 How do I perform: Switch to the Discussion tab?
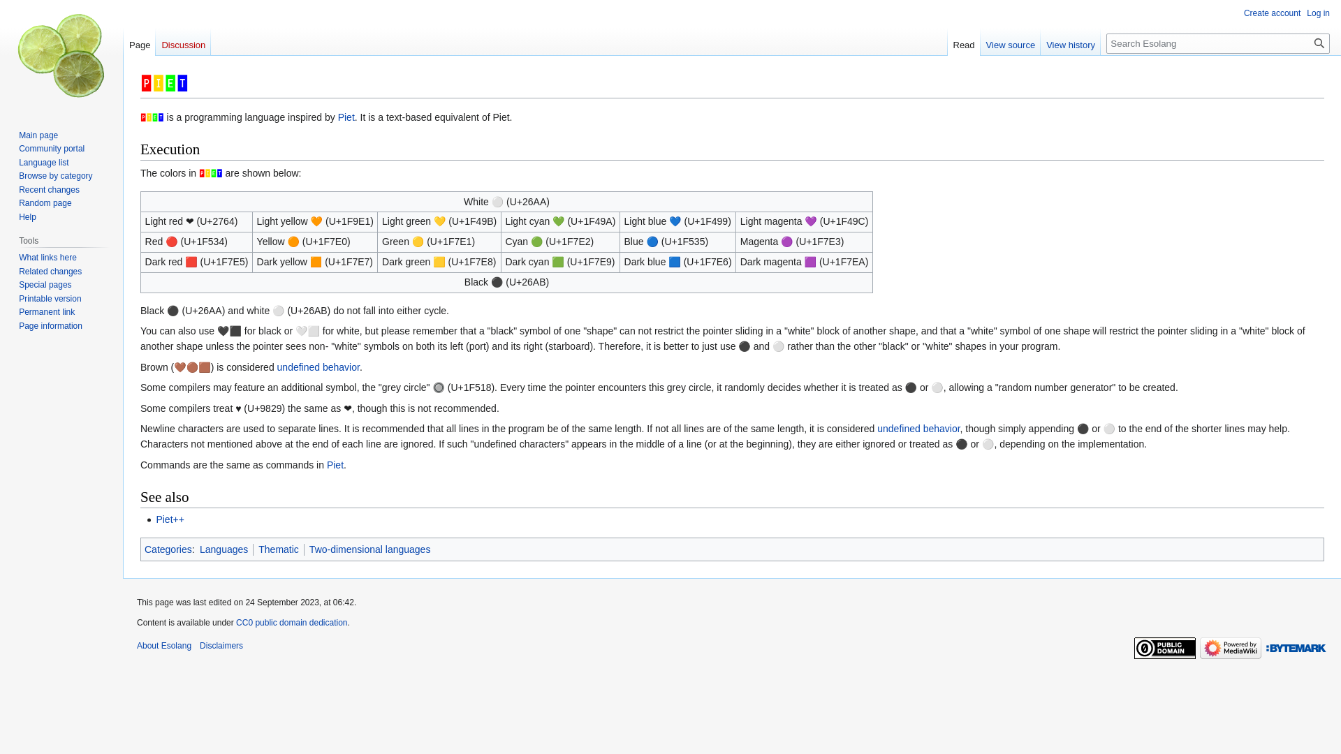(183, 45)
